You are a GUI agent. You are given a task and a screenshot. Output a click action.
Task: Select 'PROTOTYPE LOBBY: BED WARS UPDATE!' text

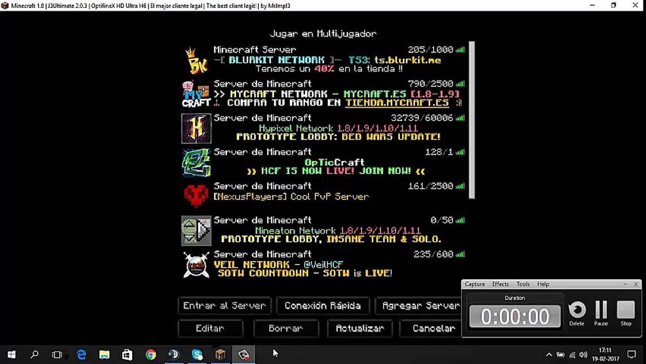click(x=339, y=137)
